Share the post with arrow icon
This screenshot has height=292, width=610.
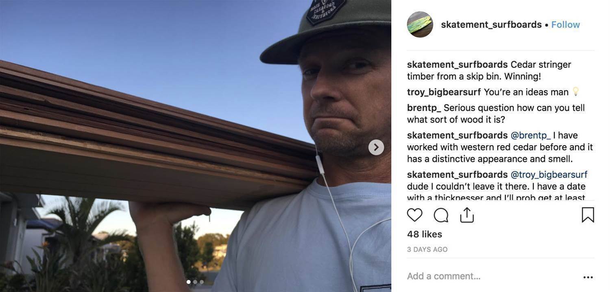tap(467, 215)
